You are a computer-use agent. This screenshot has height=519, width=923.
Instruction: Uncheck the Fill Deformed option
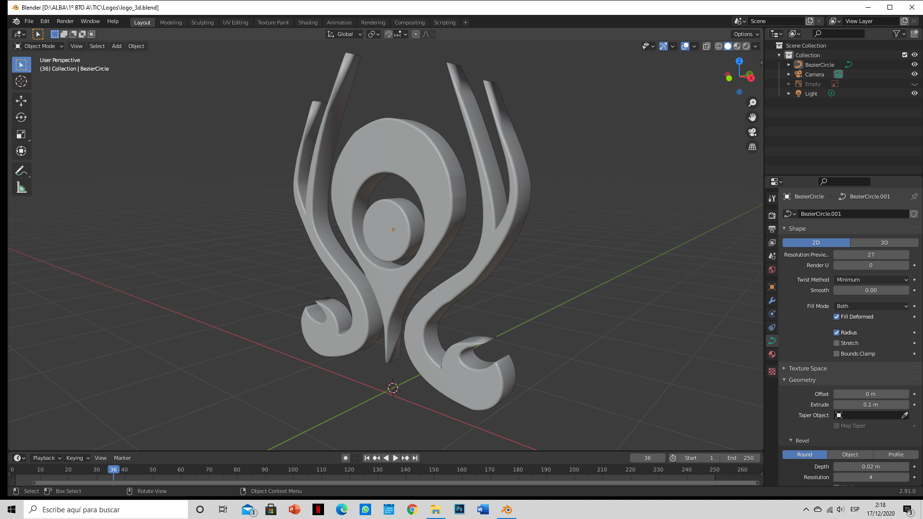[x=836, y=317]
